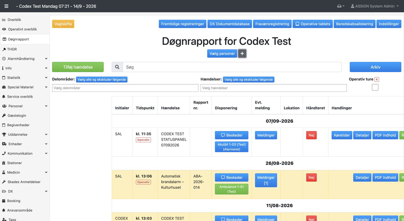
Task: Open the Medicin sidebar menu
Action: coord(25,172)
